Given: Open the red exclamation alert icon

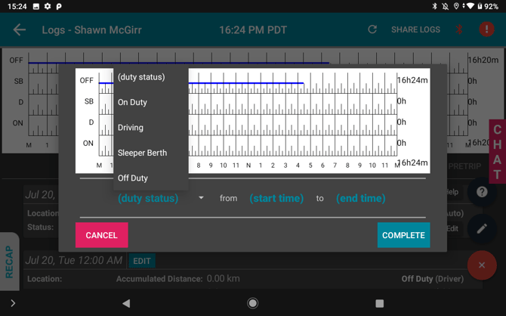Looking at the screenshot, I should point(486,29).
